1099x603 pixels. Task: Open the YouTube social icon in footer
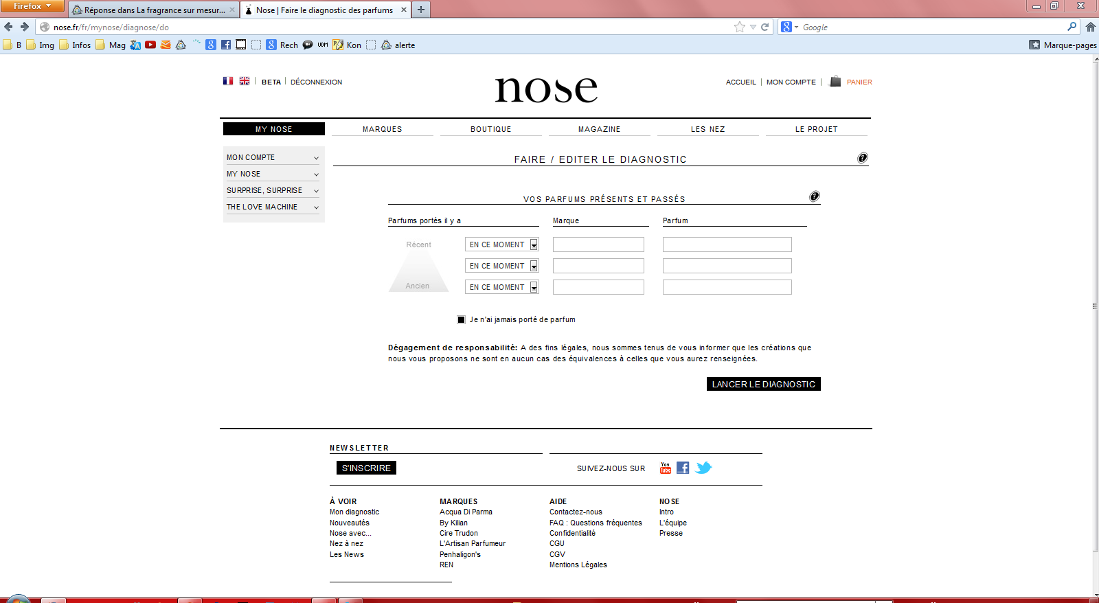[666, 468]
